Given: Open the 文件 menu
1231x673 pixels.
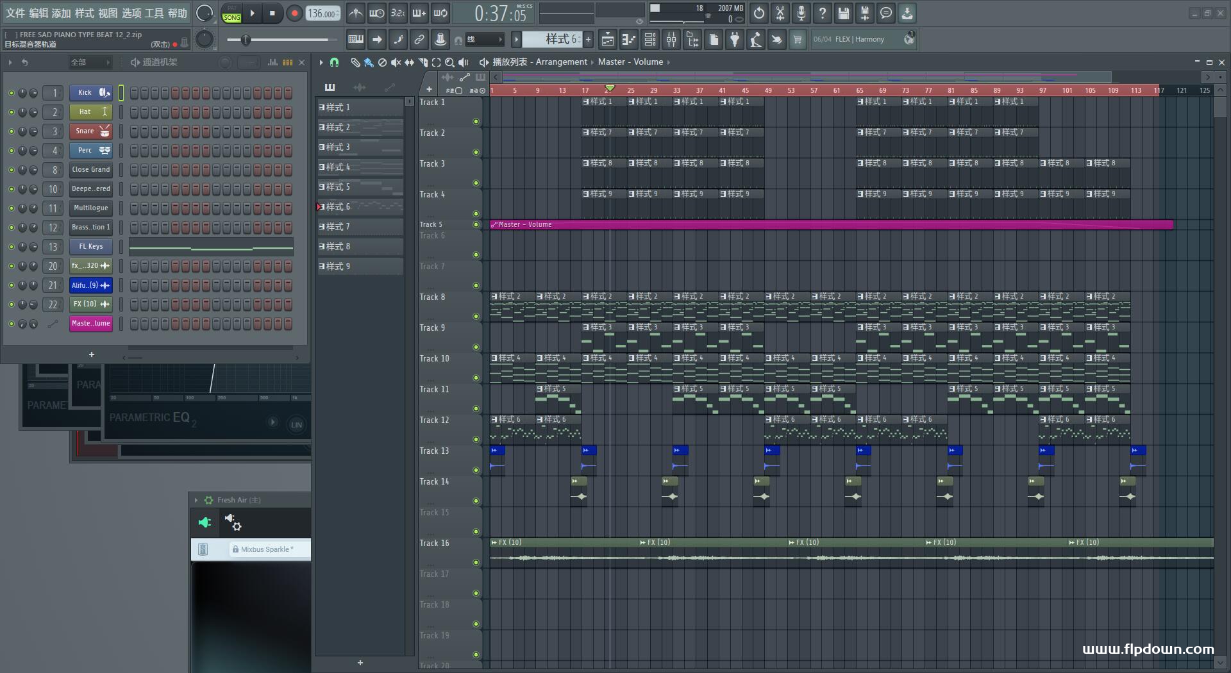Looking at the screenshot, I should tap(15, 13).
